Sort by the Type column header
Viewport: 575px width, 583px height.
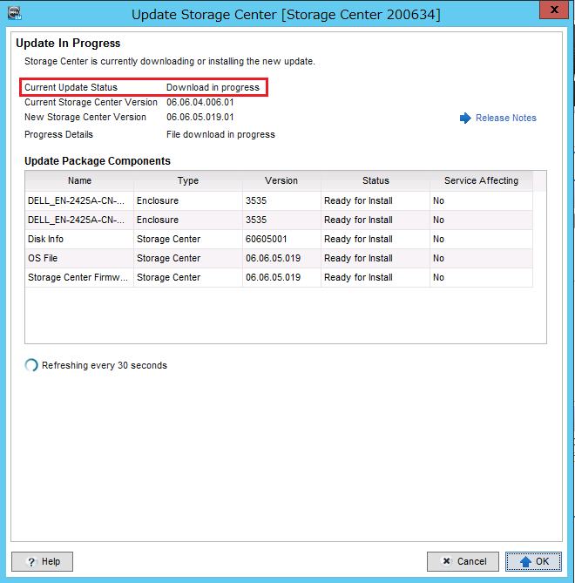tap(188, 180)
